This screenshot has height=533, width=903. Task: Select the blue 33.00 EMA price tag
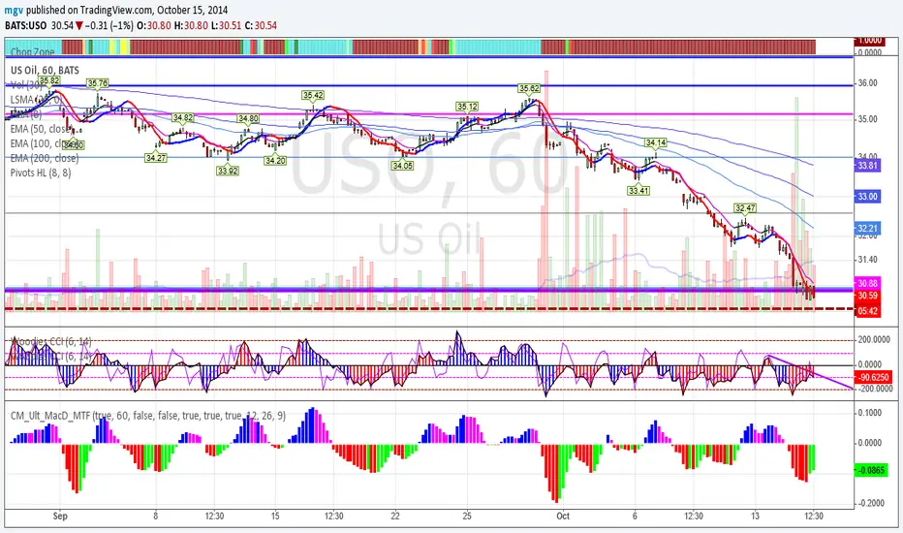867,197
